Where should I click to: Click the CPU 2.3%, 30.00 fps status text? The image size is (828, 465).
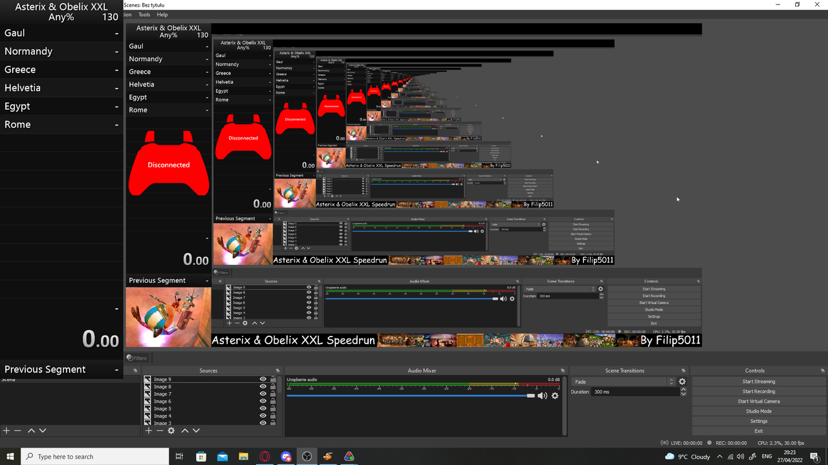[x=781, y=443]
